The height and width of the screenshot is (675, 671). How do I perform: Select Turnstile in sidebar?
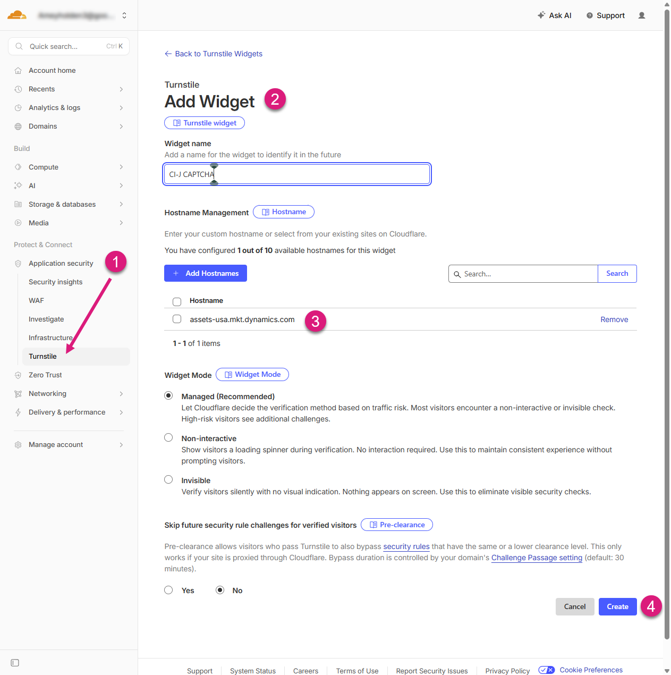click(x=76, y=357)
